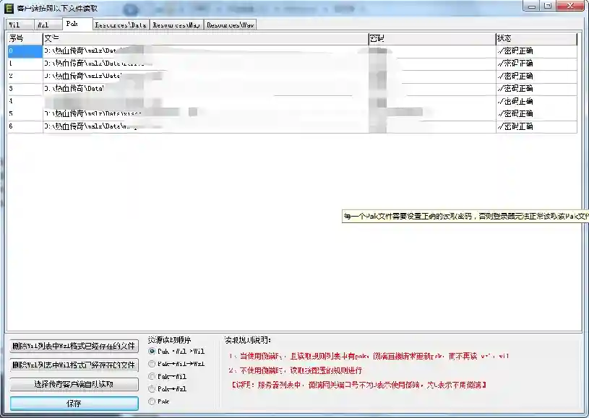Image resolution: width=589 pixels, height=418 pixels.
Task: Click the 密码正确 status in row 2
Action: point(515,77)
